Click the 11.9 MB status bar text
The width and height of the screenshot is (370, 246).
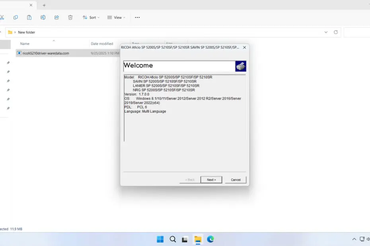[x=16, y=229]
